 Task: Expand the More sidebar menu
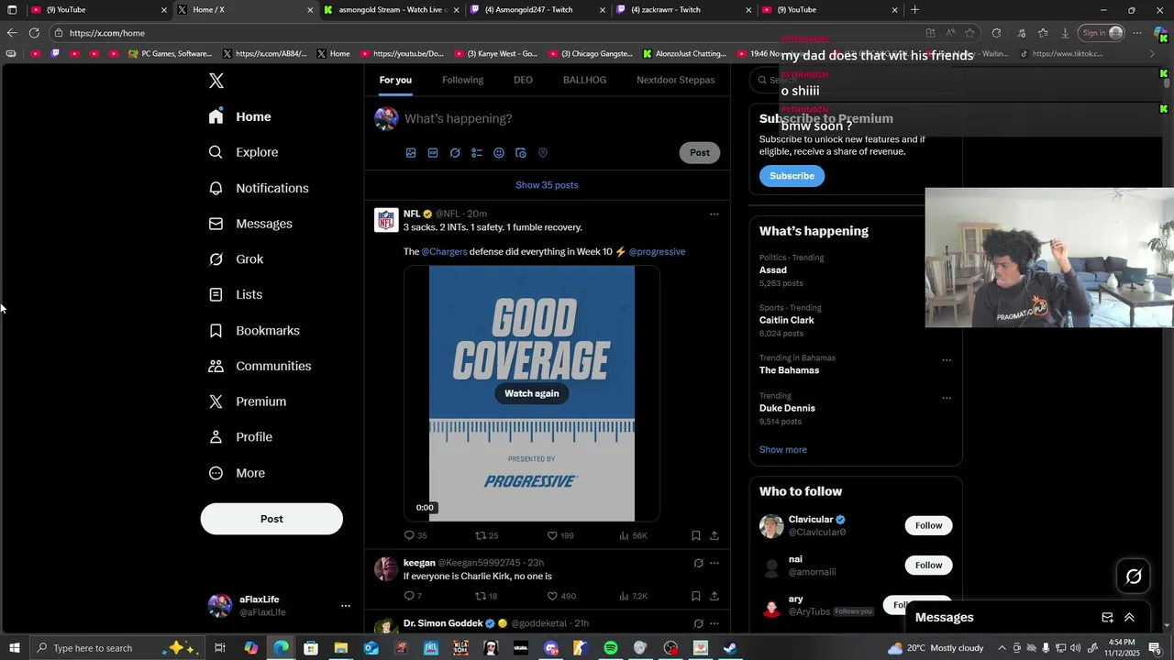tap(238, 473)
